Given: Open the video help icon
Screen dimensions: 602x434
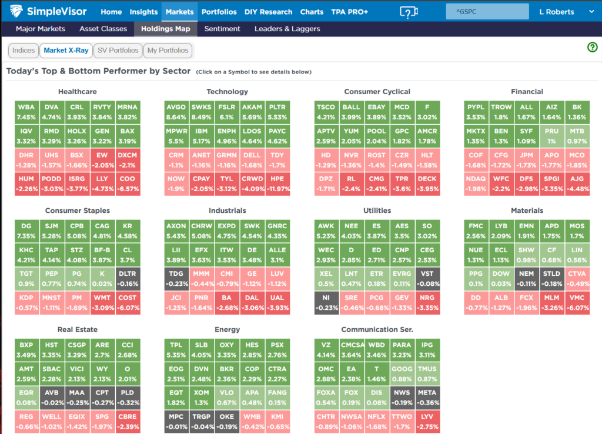Looking at the screenshot, I should (409, 12).
